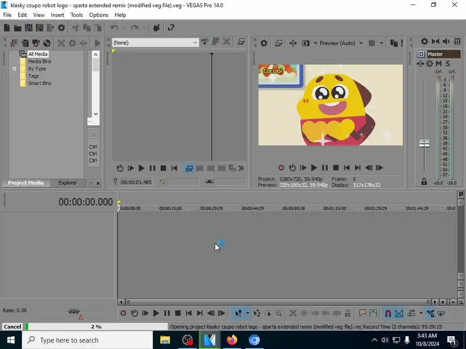Select the Zoom Edit Tool magnifier
466x349 pixels.
point(279,313)
